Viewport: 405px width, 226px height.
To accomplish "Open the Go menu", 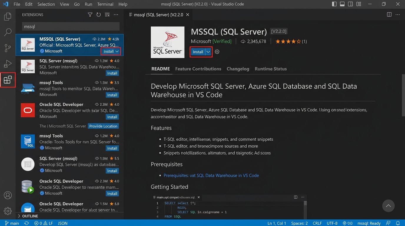I will (x=77, y=4).
